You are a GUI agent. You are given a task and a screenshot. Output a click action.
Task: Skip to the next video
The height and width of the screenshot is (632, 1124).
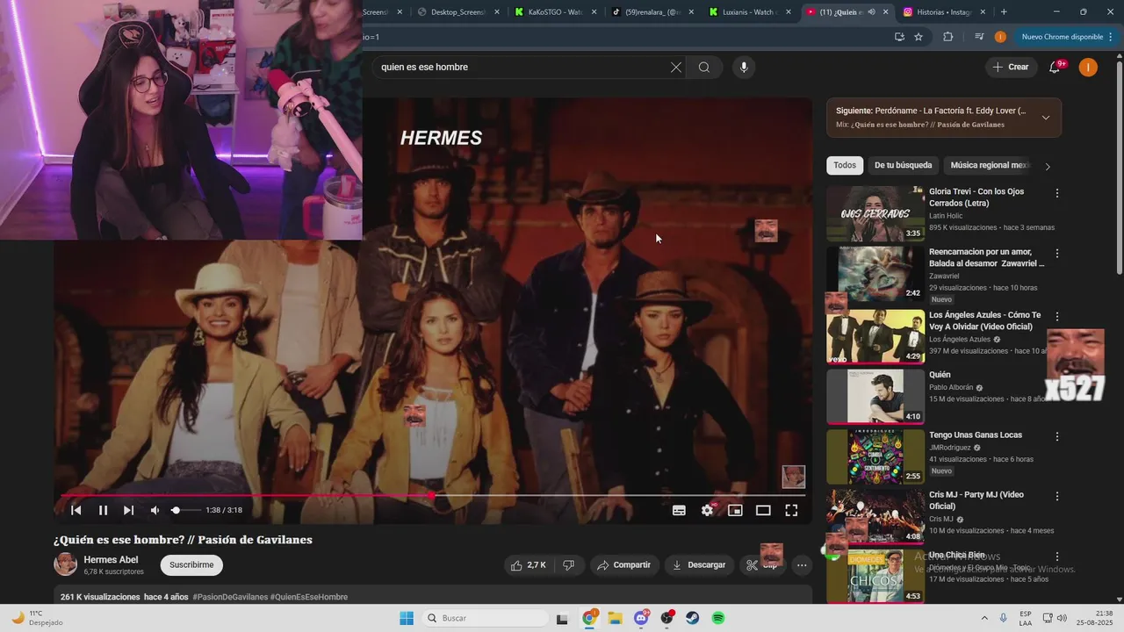129,510
